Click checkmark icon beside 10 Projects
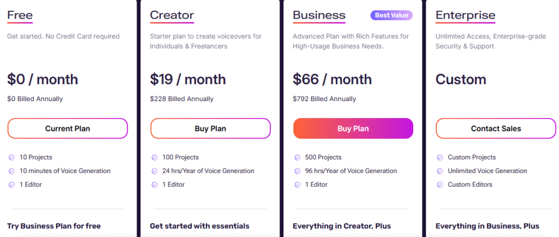Screen dimensions: 559x237 11,157
